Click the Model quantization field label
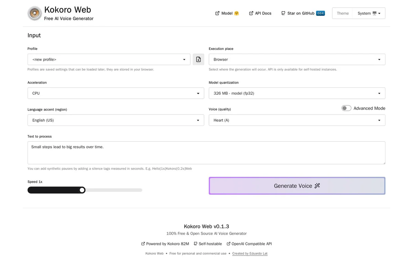Screen dimensions: 413x258 (x=224, y=83)
